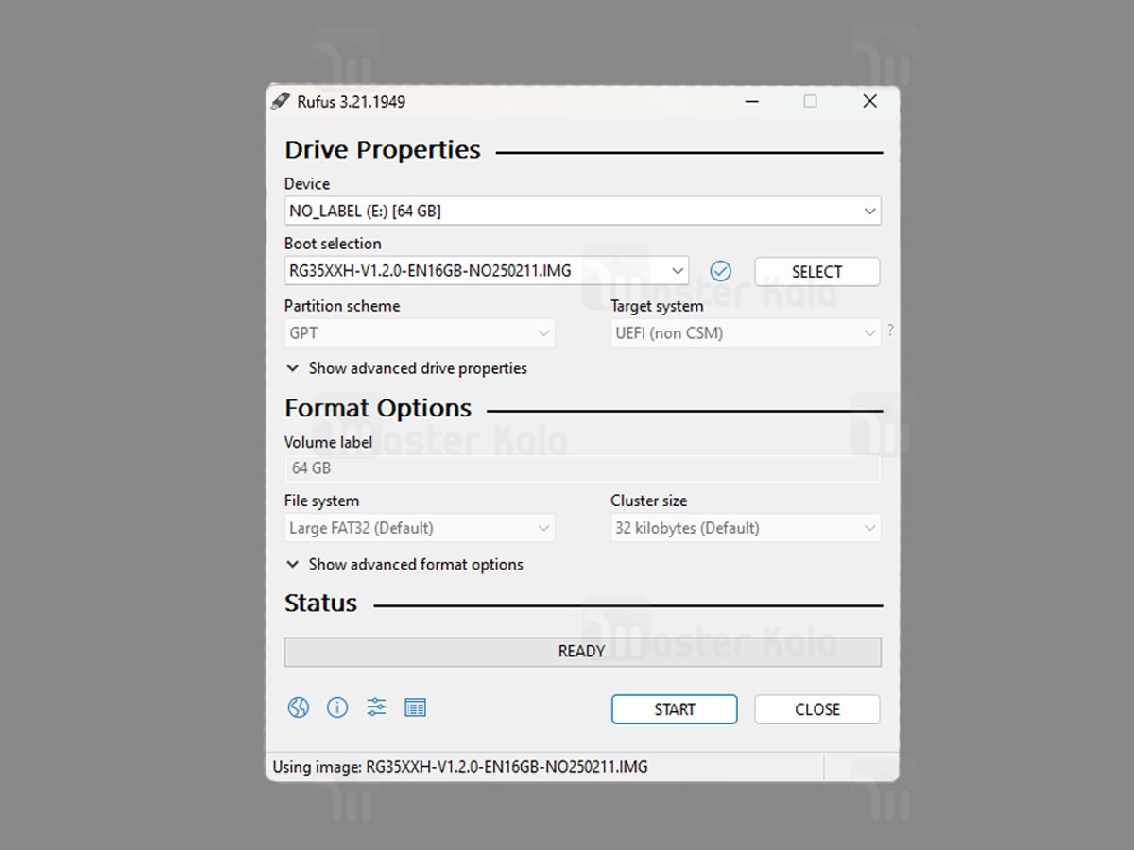Click the About info icon
1134x850 pixels.
[x=337, y=707]
